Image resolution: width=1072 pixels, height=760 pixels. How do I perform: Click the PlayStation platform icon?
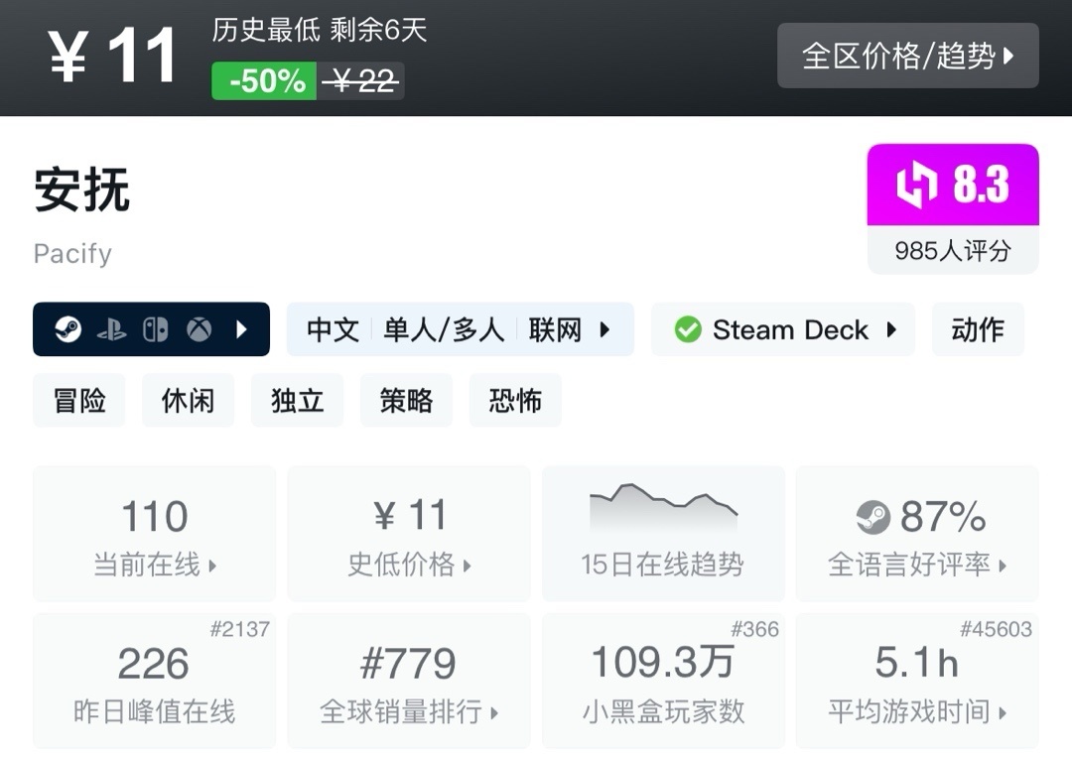[x=111, y=329]
